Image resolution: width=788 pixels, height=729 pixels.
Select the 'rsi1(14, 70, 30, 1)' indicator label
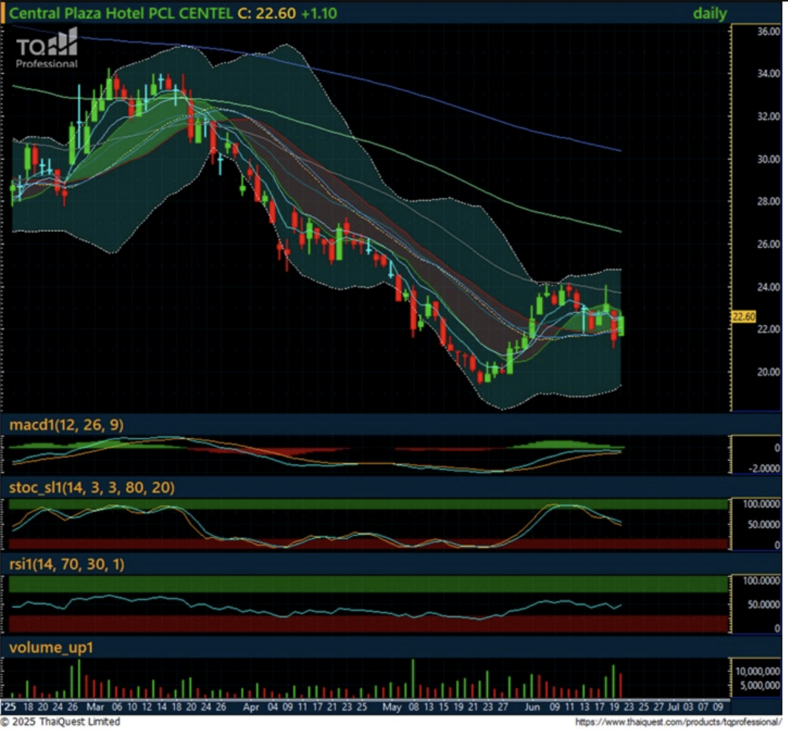(x=67, y=564)
